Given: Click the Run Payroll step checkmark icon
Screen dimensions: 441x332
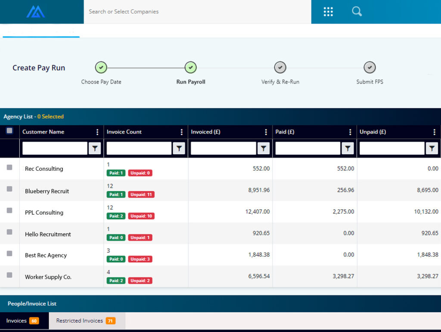Looking at the screenshot, I should pos(190,67).
